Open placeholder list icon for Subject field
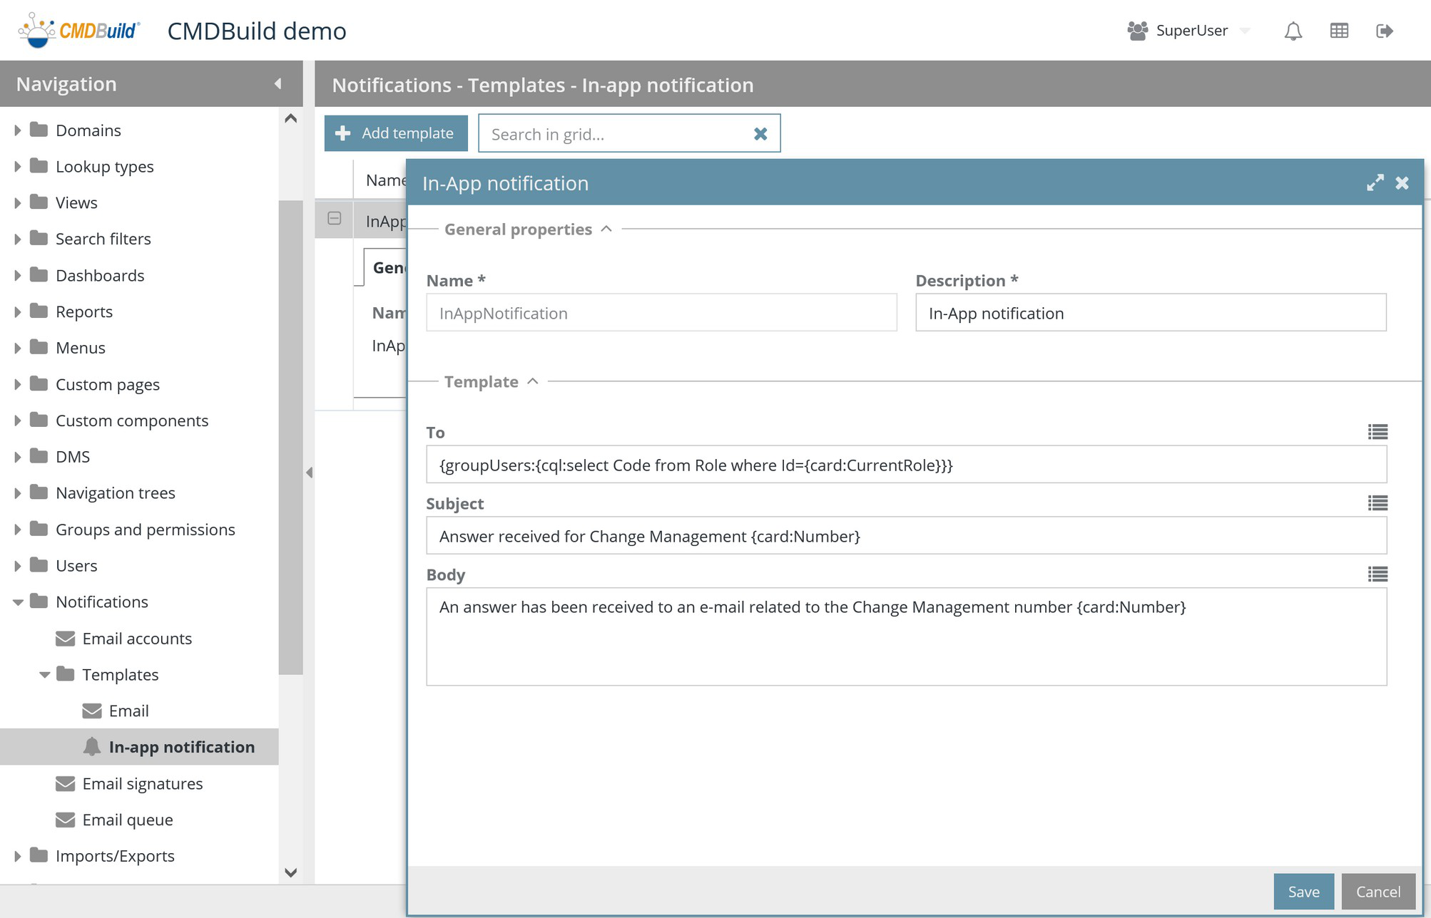This screenshot has width=1431, height=918. [x=1377, y=503]
